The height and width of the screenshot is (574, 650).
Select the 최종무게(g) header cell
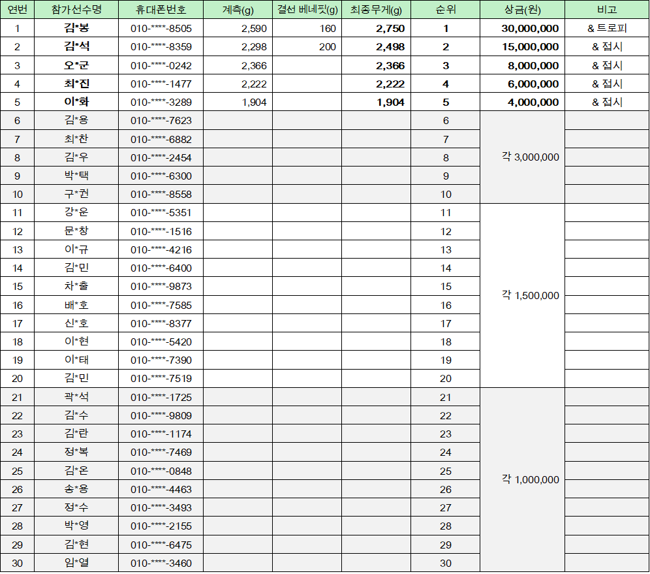(376, 10)
